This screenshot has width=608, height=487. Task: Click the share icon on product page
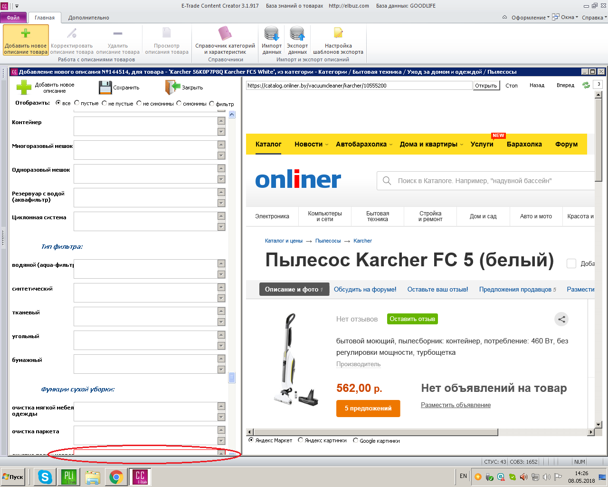561,319
